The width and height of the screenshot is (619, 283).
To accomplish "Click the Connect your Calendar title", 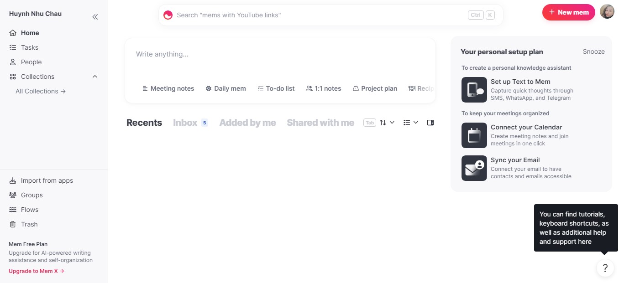I will point(526,127).
